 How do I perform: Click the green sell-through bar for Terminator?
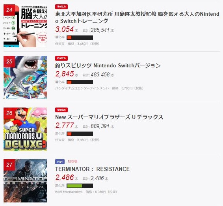pyautogui.click(x=80, y=186)
